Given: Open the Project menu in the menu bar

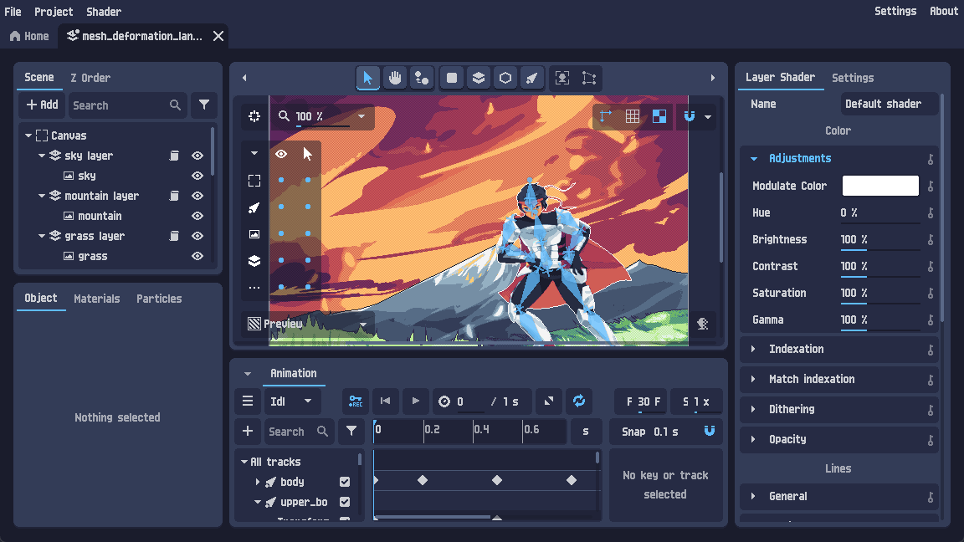Looking at the screenshot, I should pyautogui.click(x=54, y=11).
